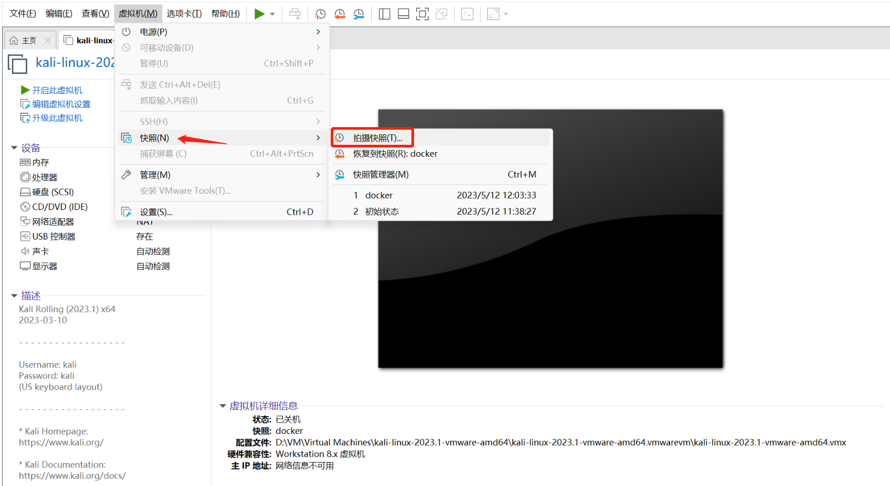Click 编辑虚拟机设置 link
The height and width of the screenshot is (486, 890).
[61, 104]
